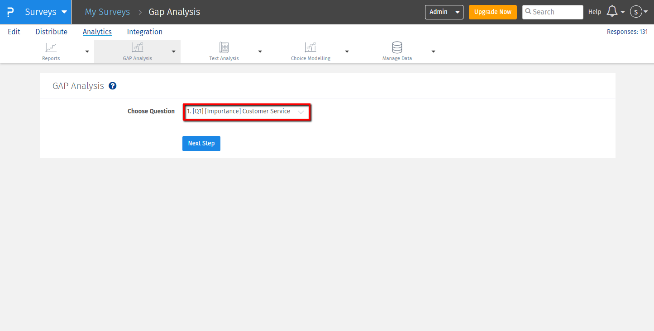654x331 pixels.
Task: Switch to the Distribute tab
Action: coord(51,32)
